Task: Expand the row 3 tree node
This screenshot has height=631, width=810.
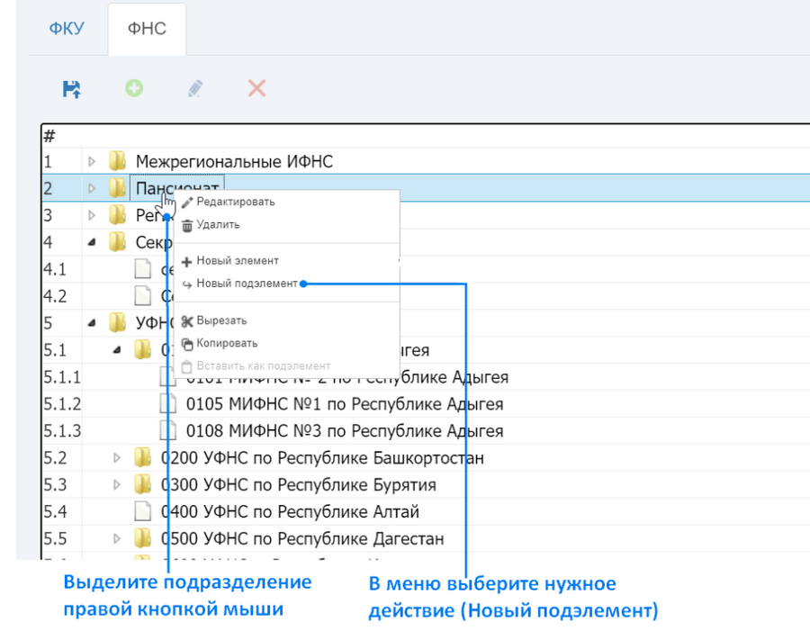Action: click(x=92, y=215)
